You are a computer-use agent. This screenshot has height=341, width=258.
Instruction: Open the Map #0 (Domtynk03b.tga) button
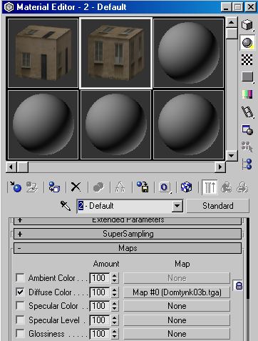(x=177, y=292)
